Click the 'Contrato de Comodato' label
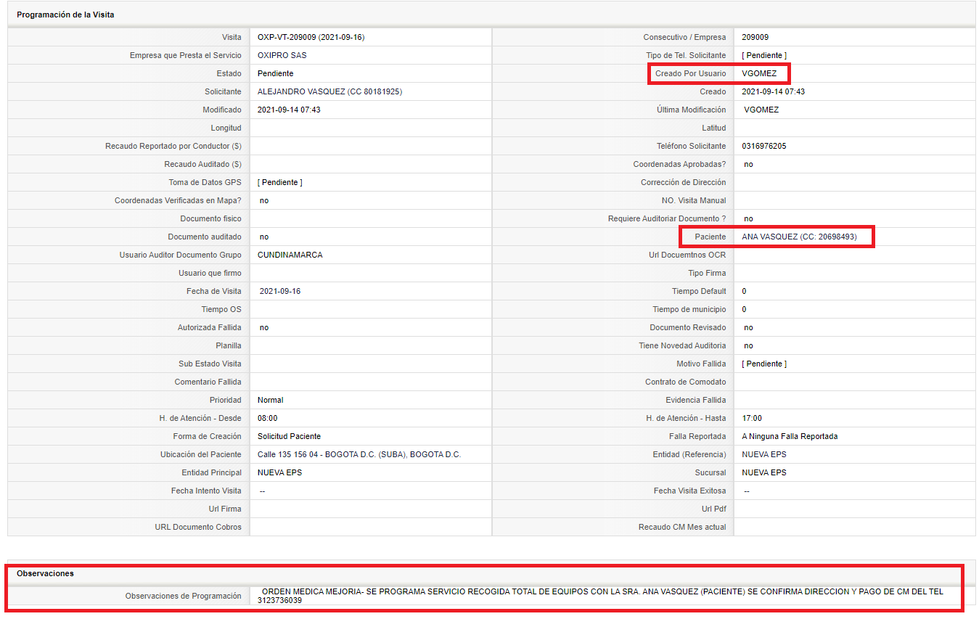 tap(685, 382)
